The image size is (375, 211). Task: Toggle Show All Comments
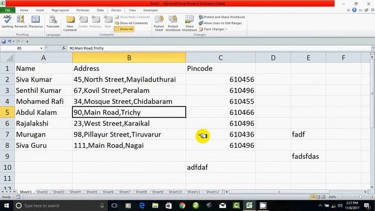click(131, 23)
